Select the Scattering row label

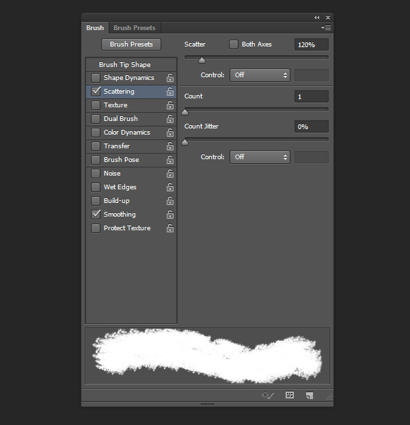pos(119,92)
